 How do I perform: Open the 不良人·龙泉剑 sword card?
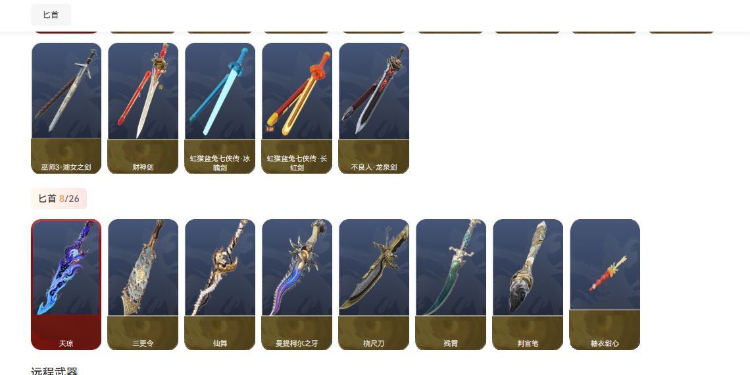(x=374, y=108)
